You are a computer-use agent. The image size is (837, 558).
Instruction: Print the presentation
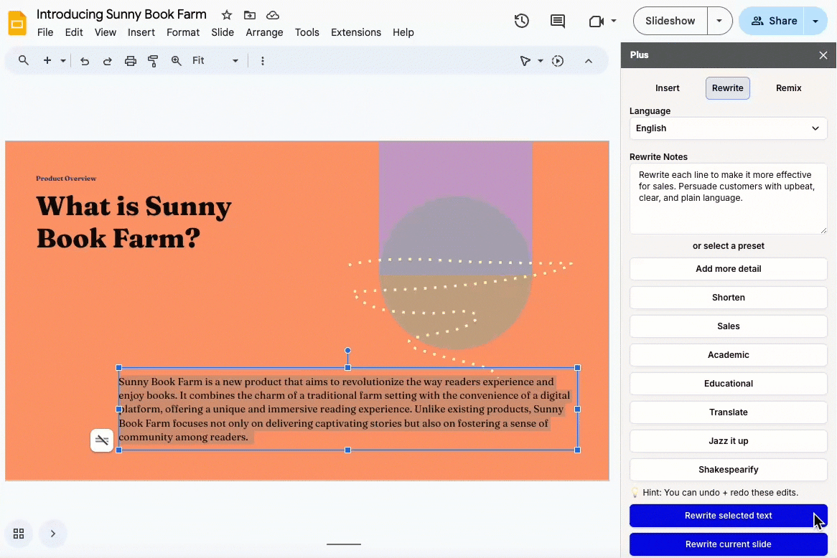[130, 61]
